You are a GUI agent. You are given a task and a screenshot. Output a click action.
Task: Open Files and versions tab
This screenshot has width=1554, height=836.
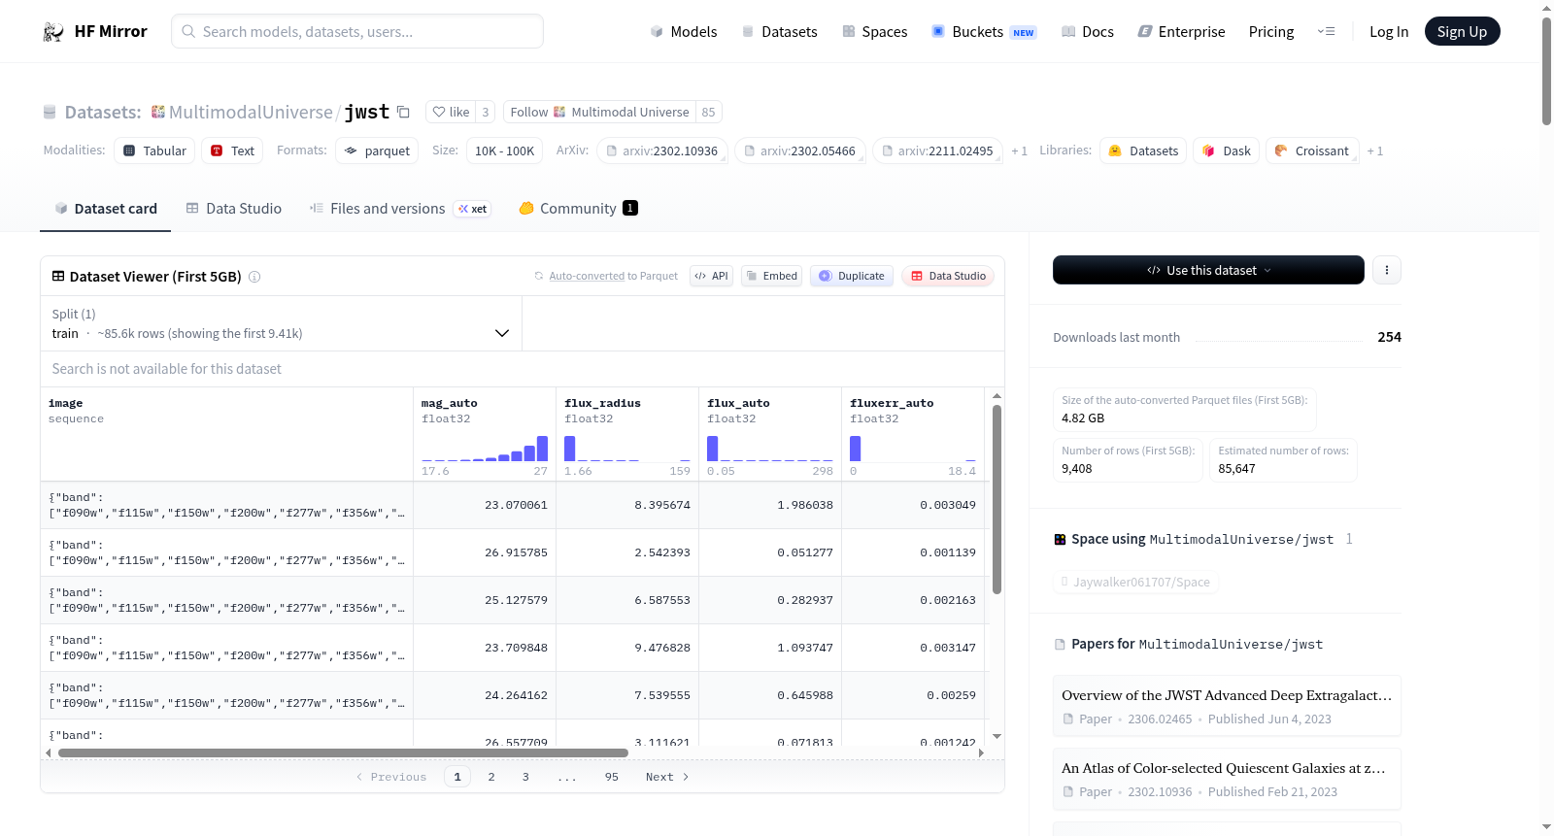tap(400, 208)
